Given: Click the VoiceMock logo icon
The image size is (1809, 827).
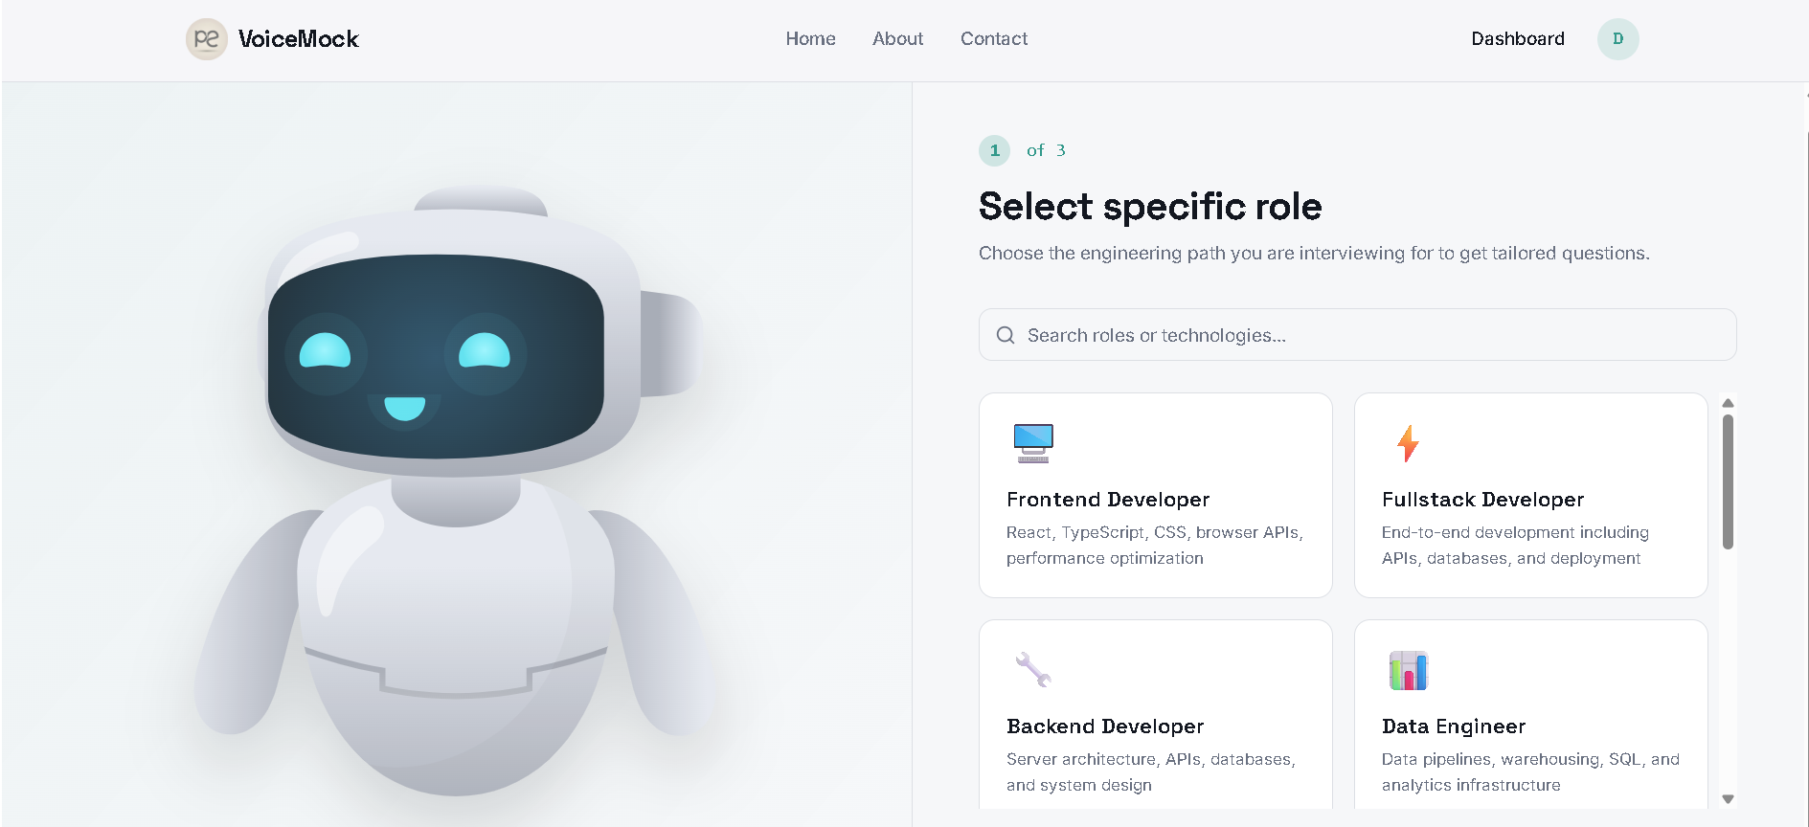Looking at the screenshot, I should pos(206,39).
